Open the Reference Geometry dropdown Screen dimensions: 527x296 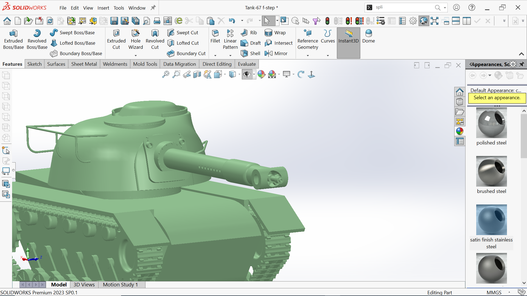coord(308,56)
